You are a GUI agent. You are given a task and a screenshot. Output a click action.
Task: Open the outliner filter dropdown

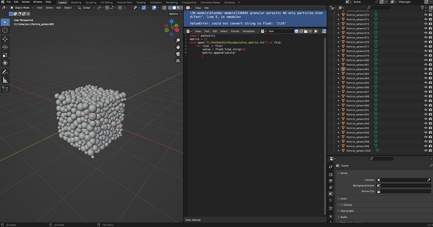click(423, 8)
